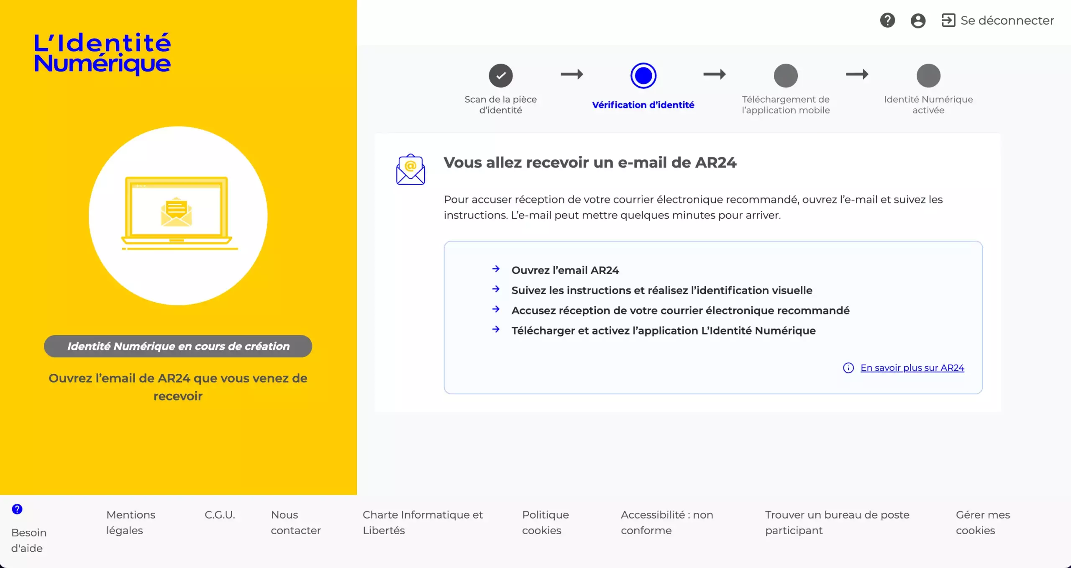Open Accessibilité : non conforme link
Screen dimensions: 1071x568
click(x=667, y=522)
